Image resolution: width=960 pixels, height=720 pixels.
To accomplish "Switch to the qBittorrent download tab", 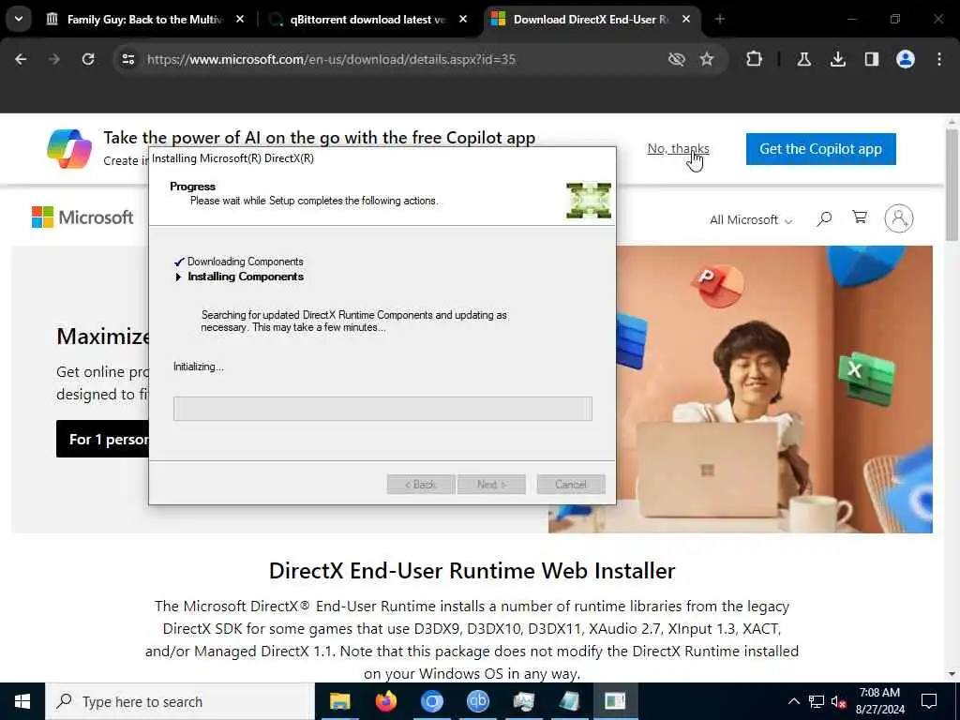I will click(x=367, y=20).
